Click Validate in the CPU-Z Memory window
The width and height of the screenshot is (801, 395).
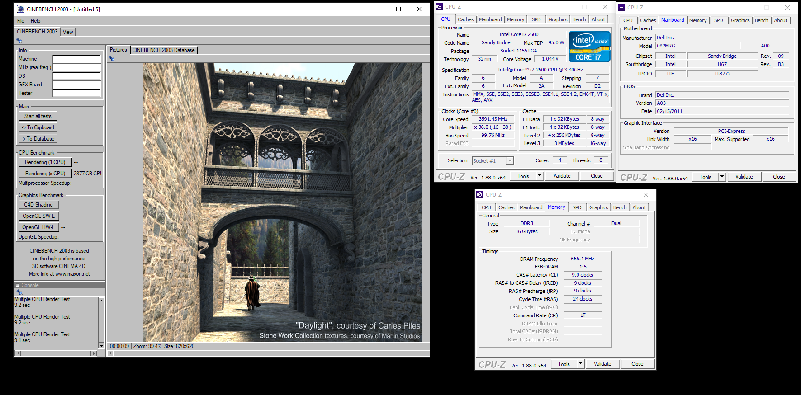602,364
